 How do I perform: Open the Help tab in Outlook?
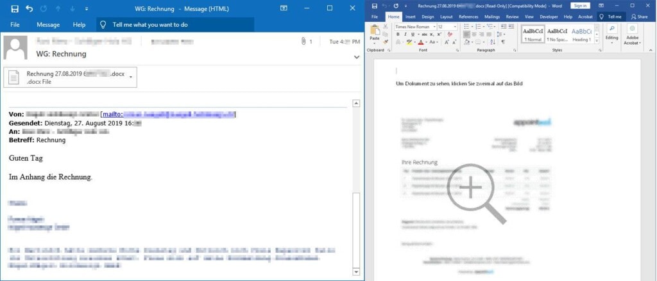click(79, 25)
